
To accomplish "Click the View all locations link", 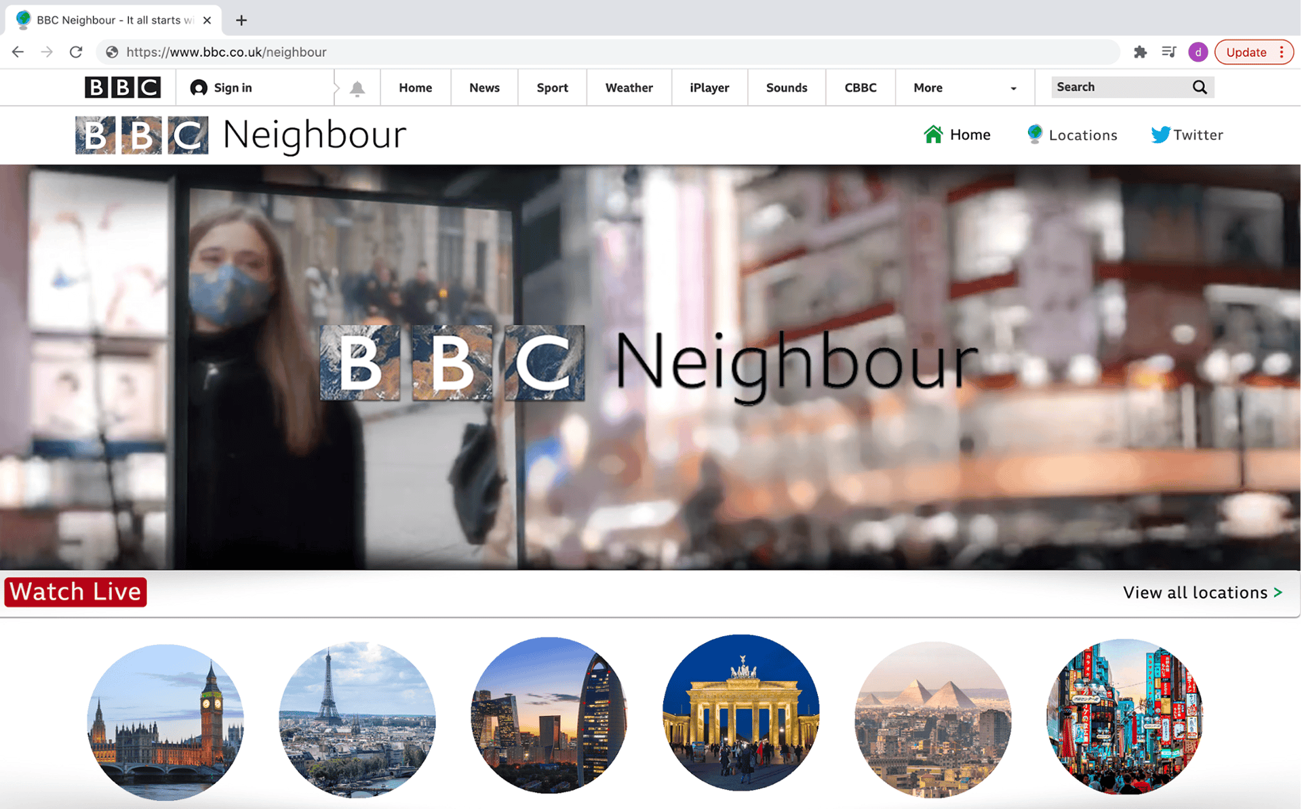I will pos(1195,592).
